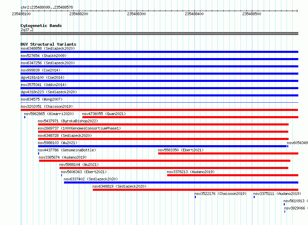Click the 2q37.2 band name
The height and width of the screenshot is (225, 308).
(x=27, y=30)
